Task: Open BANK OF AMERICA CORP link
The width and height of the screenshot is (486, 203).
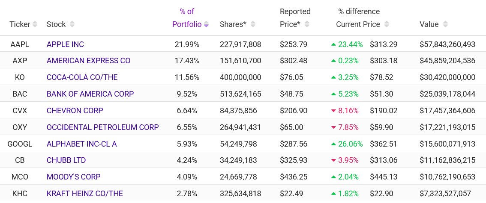Action: (90, 94)
